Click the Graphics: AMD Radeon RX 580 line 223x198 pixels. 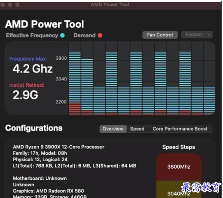tap(48, 191)
